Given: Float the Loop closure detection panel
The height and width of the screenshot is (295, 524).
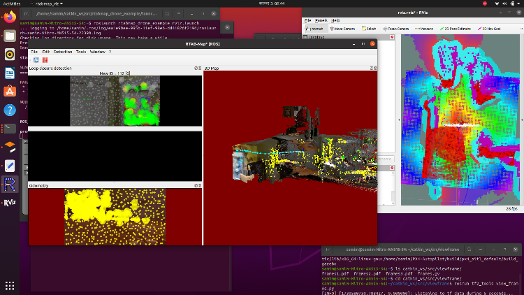Looking at the screenshot, I should coord(195,69).
